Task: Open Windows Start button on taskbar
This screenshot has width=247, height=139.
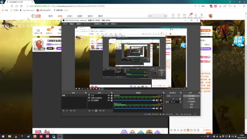Action: coord(3,137)
